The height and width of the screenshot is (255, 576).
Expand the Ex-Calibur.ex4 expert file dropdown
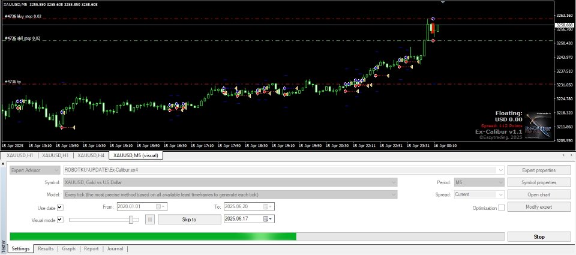tap(500, 170)
